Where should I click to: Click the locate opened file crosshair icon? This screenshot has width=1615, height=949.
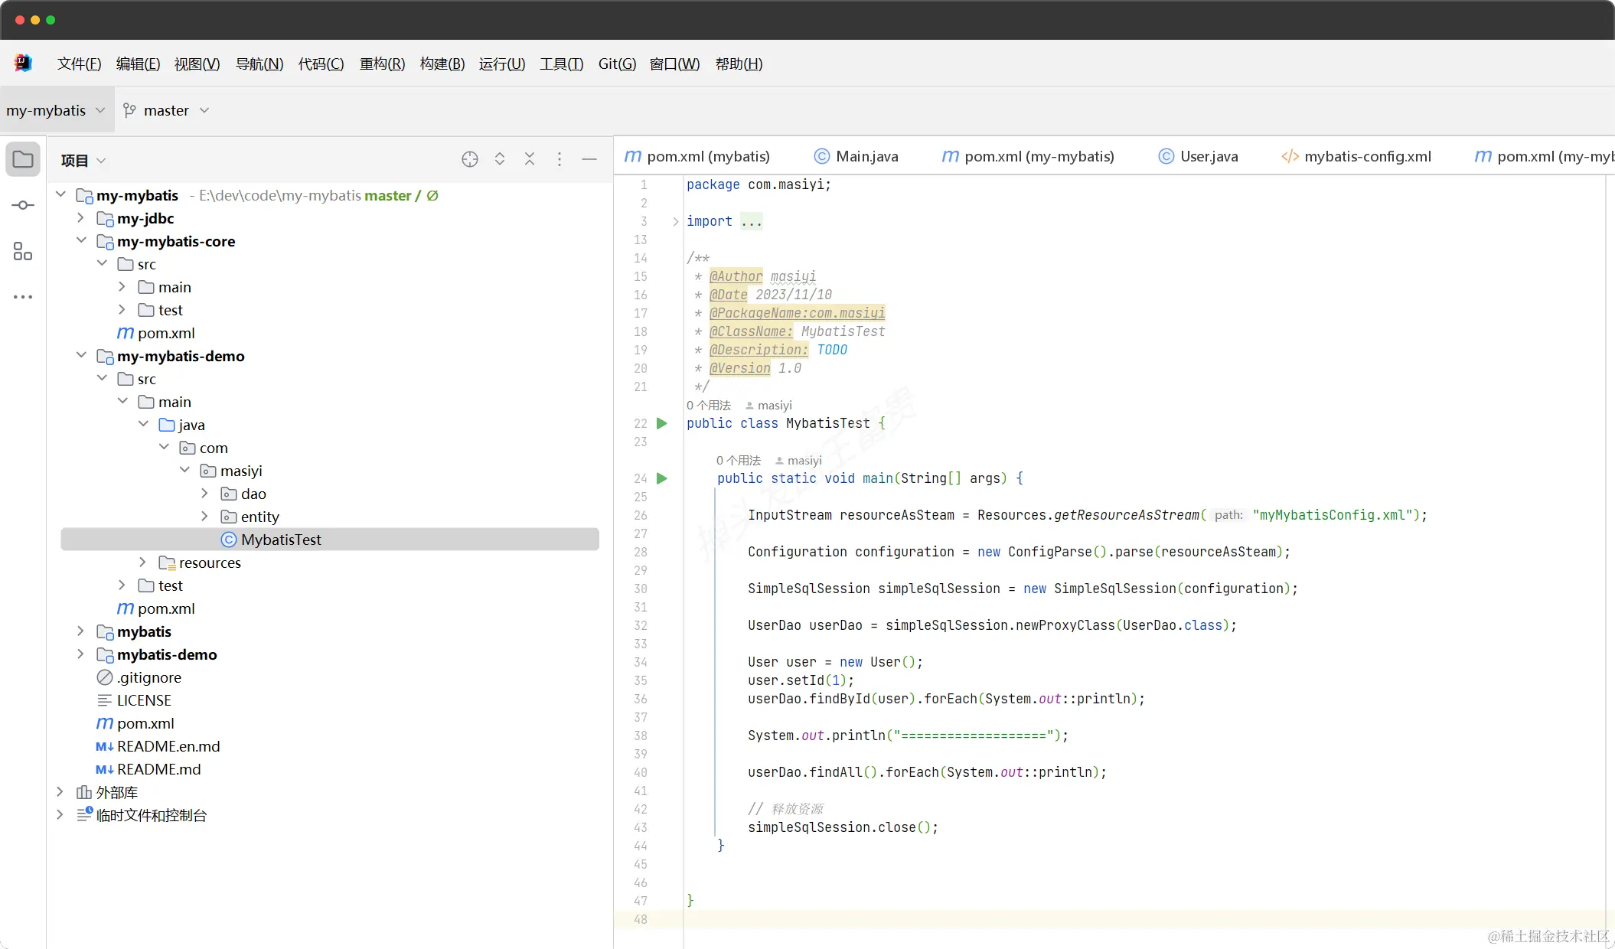tap(470, 159)
